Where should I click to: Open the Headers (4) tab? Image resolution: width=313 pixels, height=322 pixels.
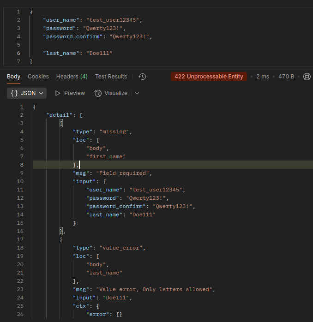pos(72,77)
